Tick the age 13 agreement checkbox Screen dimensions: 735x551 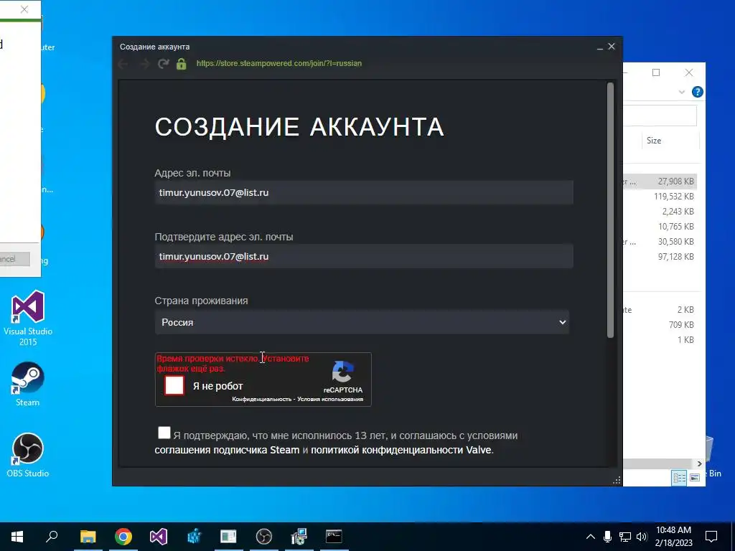[164, 433]
